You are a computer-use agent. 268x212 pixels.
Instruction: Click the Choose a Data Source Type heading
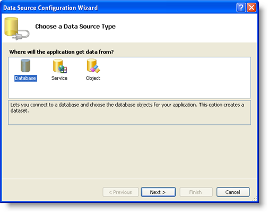tap(75, 27)
